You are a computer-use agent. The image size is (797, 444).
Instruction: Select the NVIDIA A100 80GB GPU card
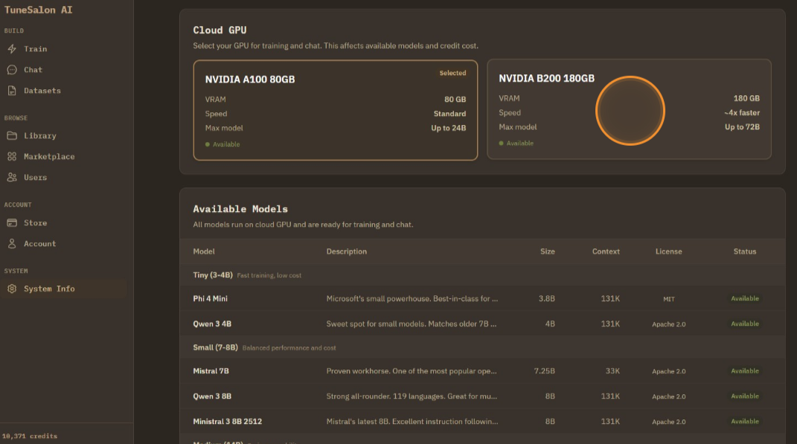tap(335, 110)
